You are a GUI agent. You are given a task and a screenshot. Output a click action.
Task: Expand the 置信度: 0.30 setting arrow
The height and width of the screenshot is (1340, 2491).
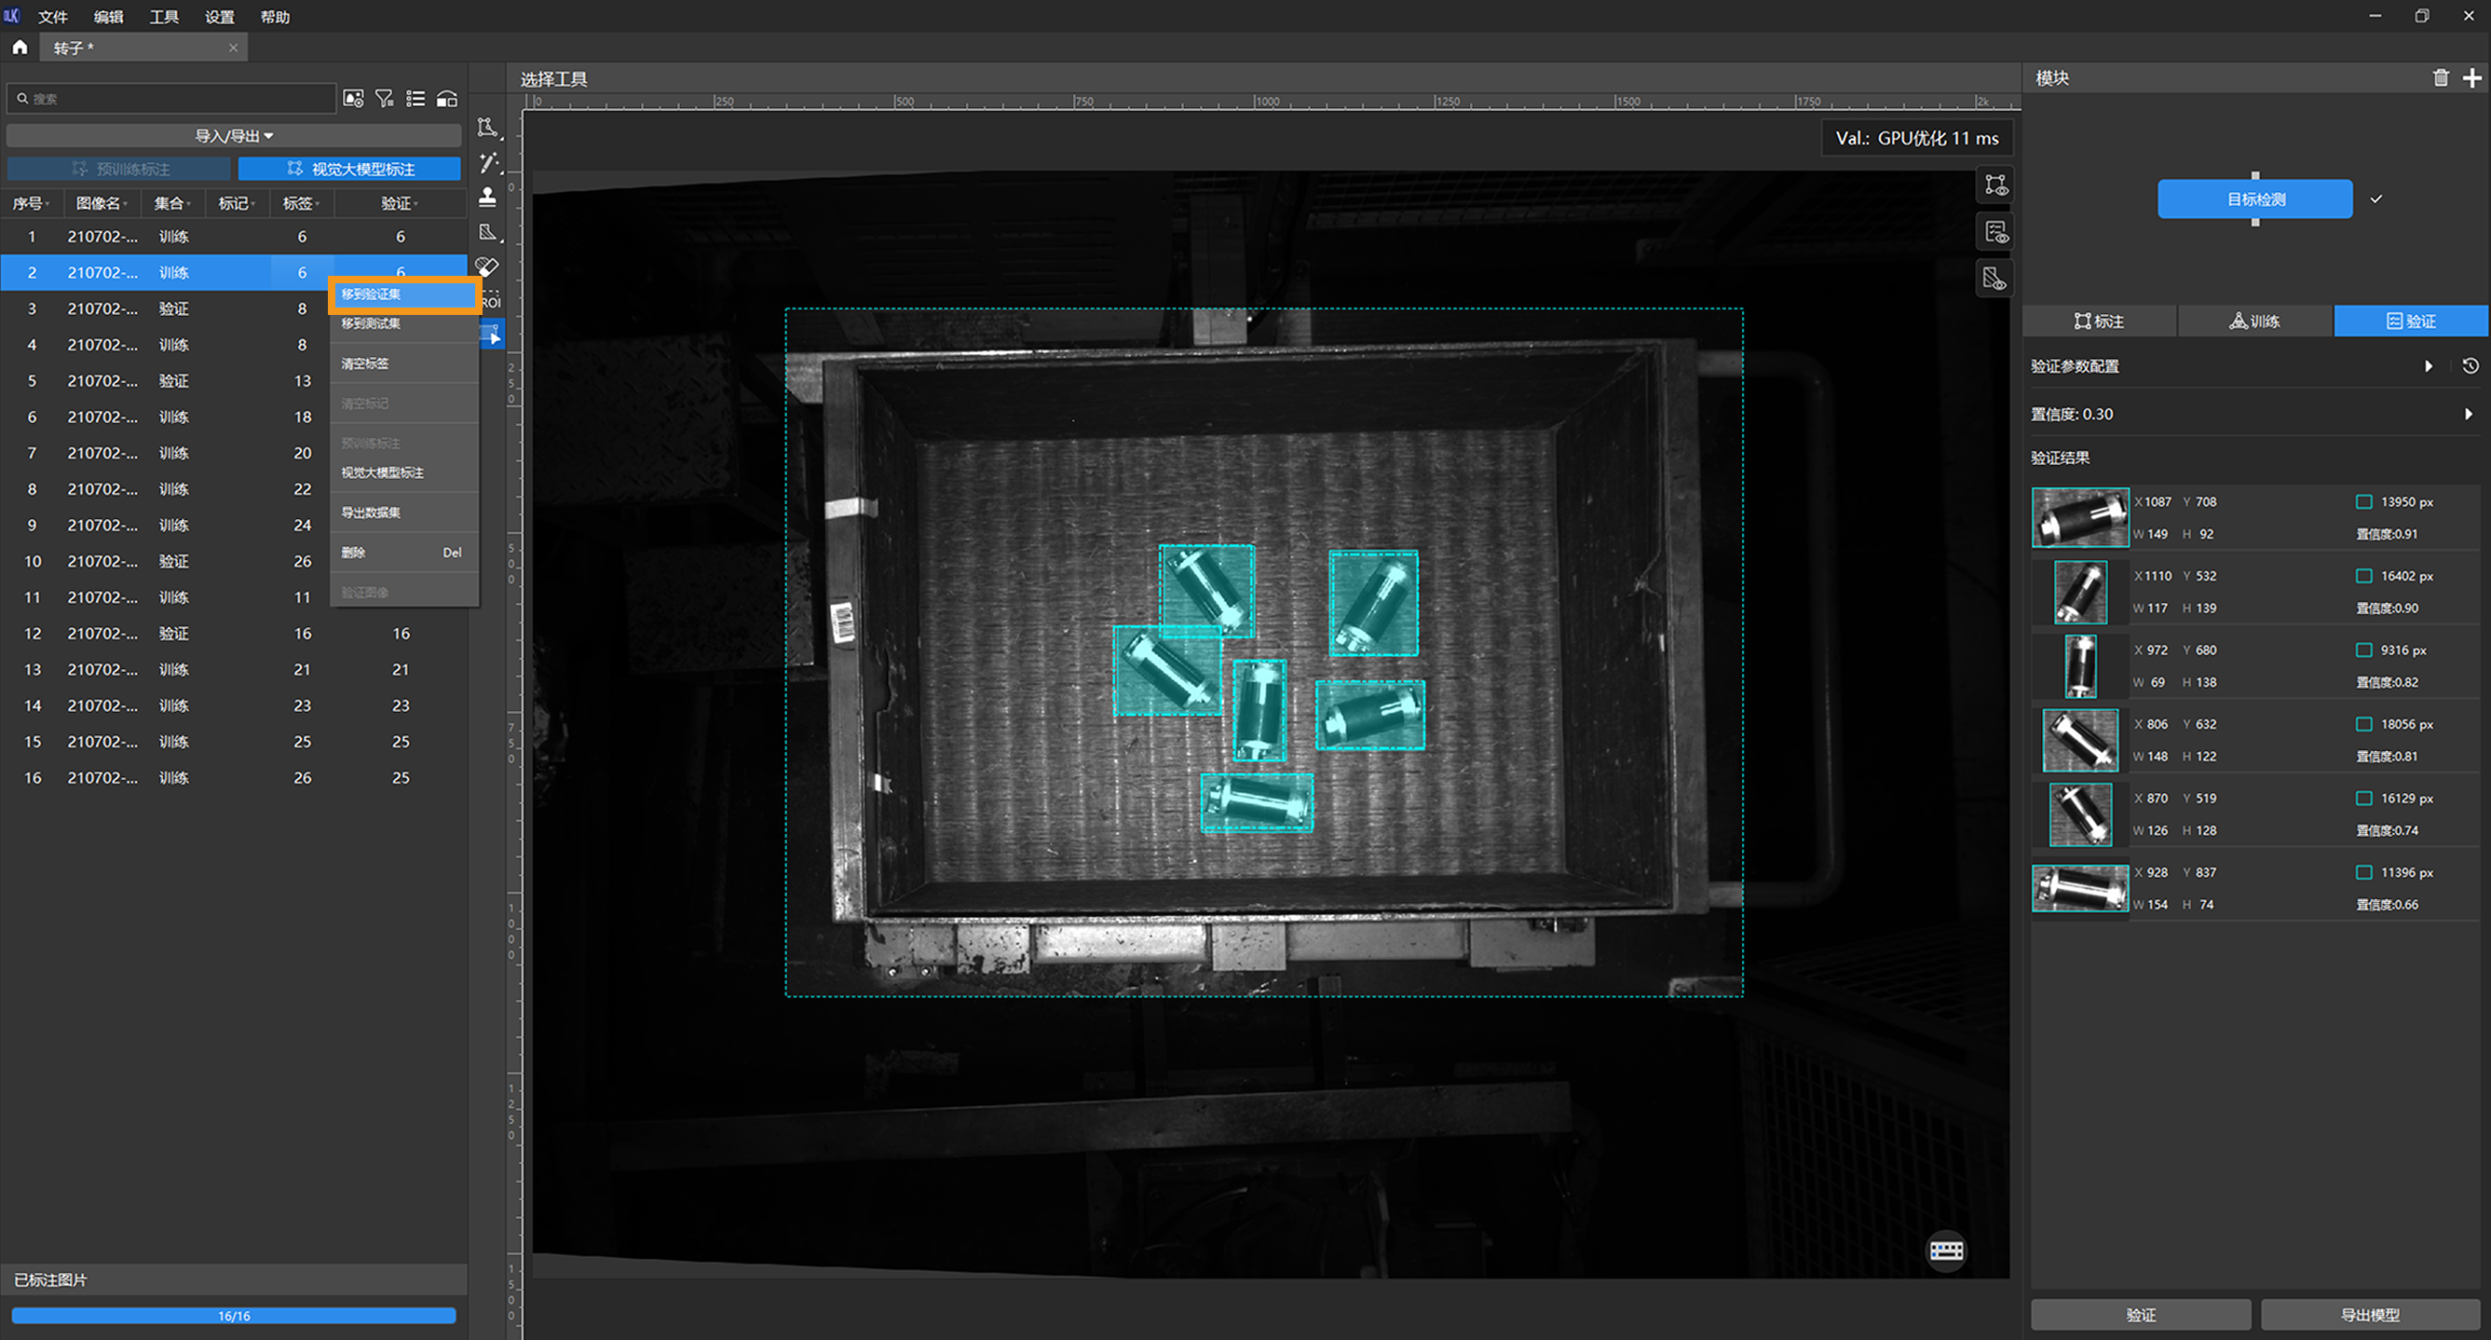[2468, 414]
